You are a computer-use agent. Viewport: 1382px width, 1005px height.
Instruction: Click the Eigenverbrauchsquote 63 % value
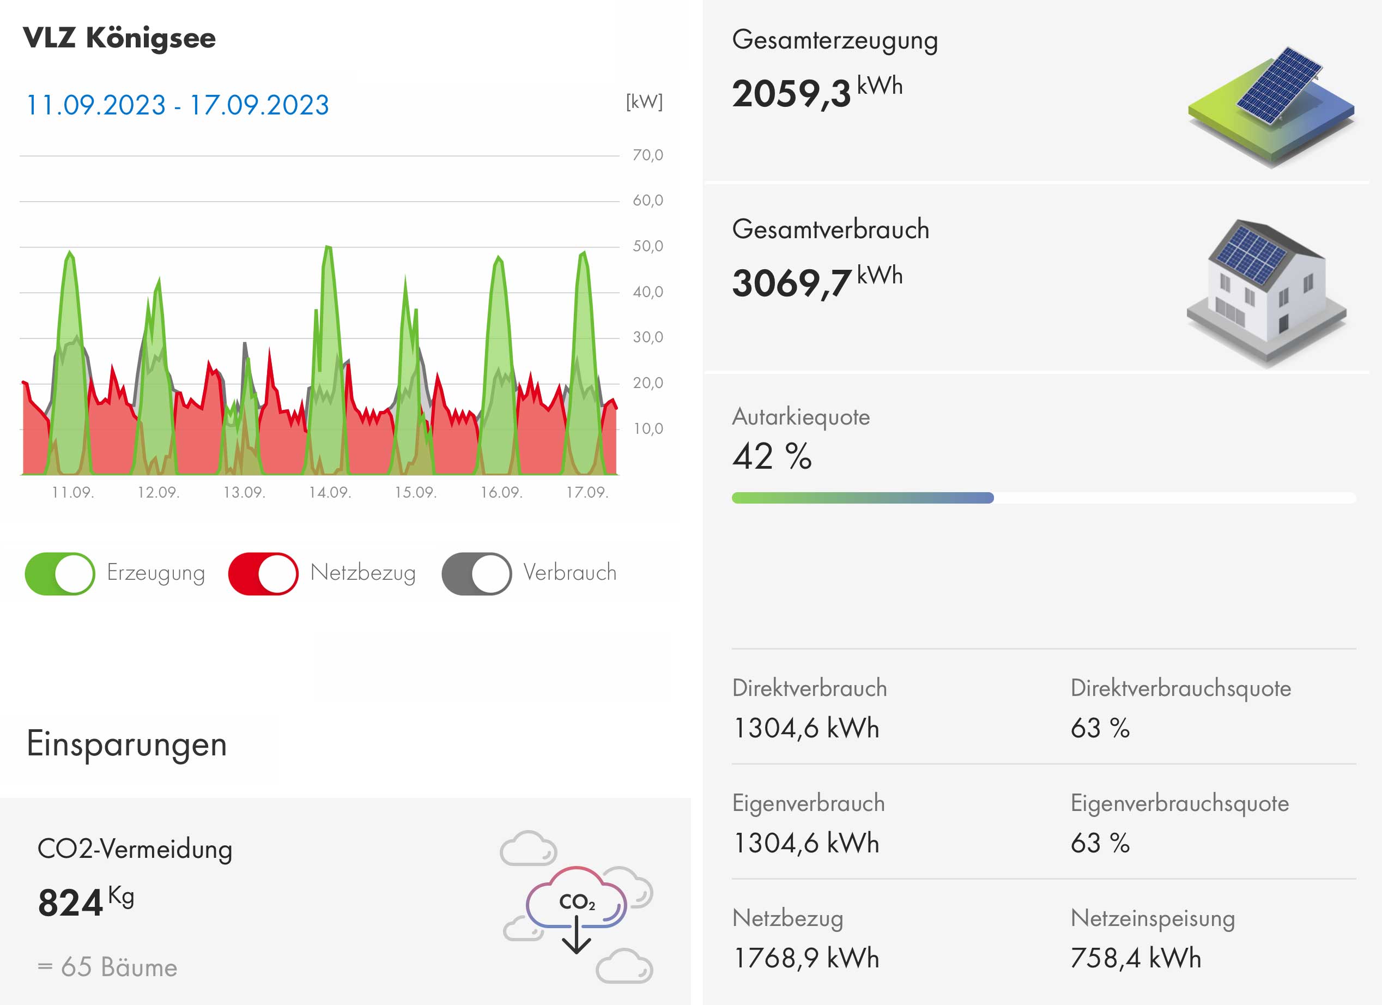tap(1100, 843)
